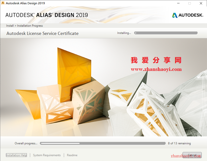Open the System Requirements link

[47, 155]
